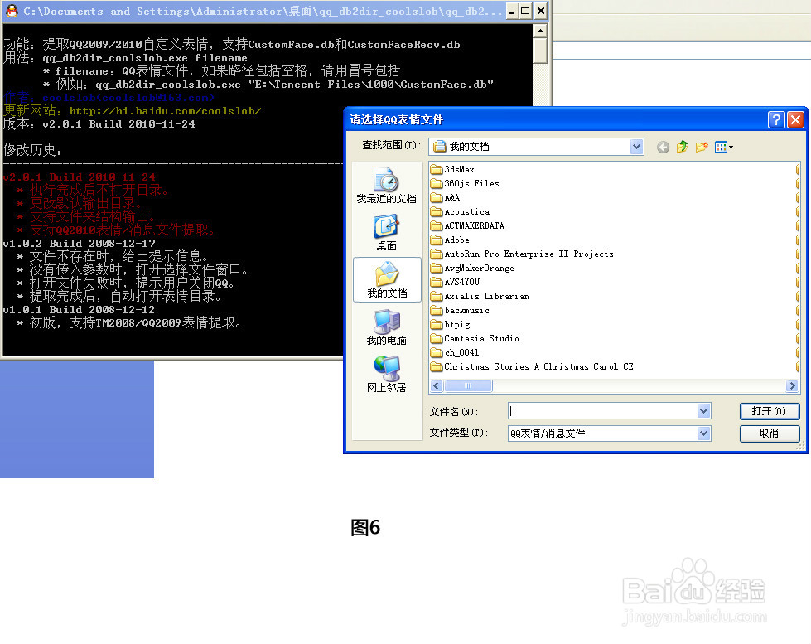Create a new folder in the dialog
811x644 pixels.
[x=702, y=147]
